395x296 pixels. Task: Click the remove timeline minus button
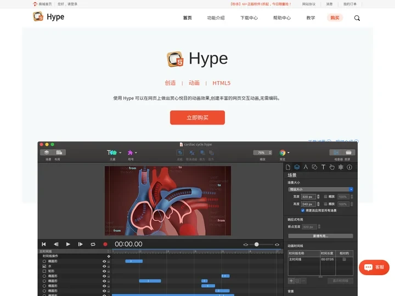click(x=303, y=281)
